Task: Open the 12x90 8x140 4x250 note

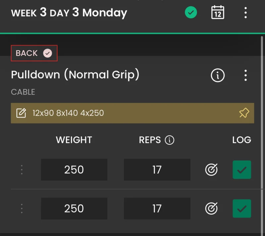Action: [132, 113]
